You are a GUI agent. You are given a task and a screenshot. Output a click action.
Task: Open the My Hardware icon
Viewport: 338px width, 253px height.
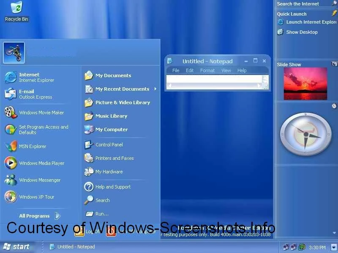point(89,172)
